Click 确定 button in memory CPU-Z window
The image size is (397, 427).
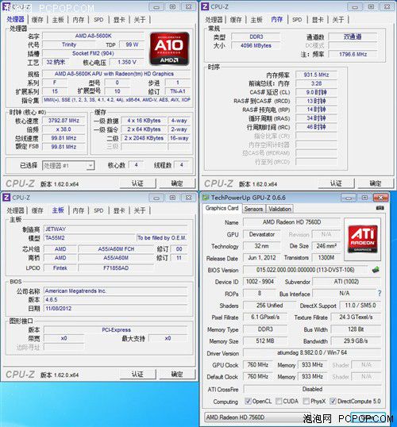[x=376, y=183]
